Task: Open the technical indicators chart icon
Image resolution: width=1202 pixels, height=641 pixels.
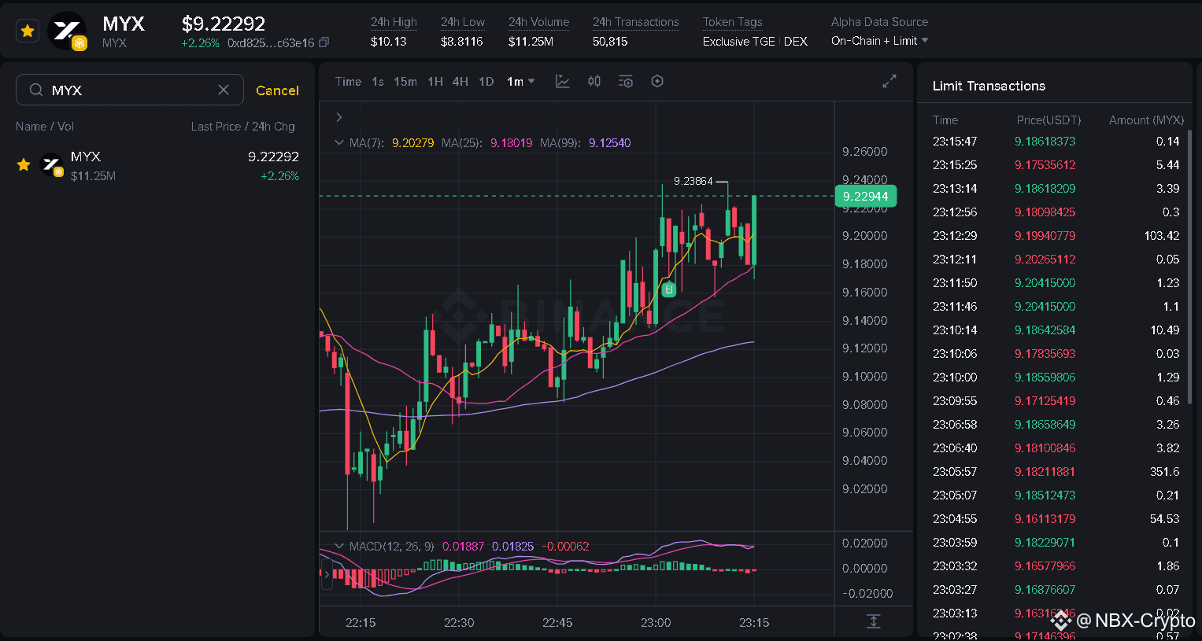Action: (563, 81)
